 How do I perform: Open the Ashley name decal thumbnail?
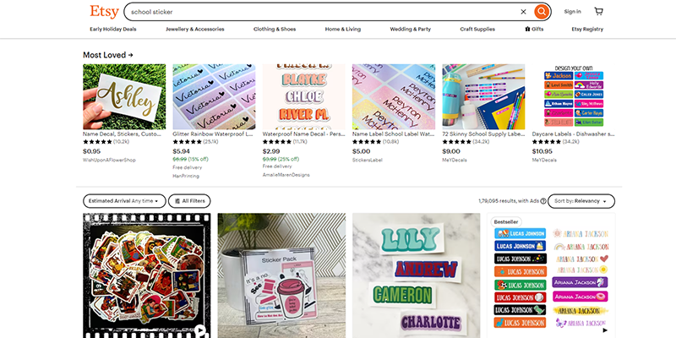(x=124, y=96)
